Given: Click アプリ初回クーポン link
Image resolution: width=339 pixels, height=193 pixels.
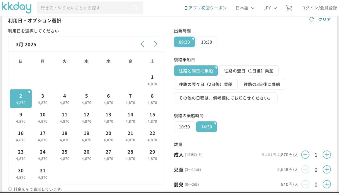Looking at the screenshot, I should click(206, 8).
